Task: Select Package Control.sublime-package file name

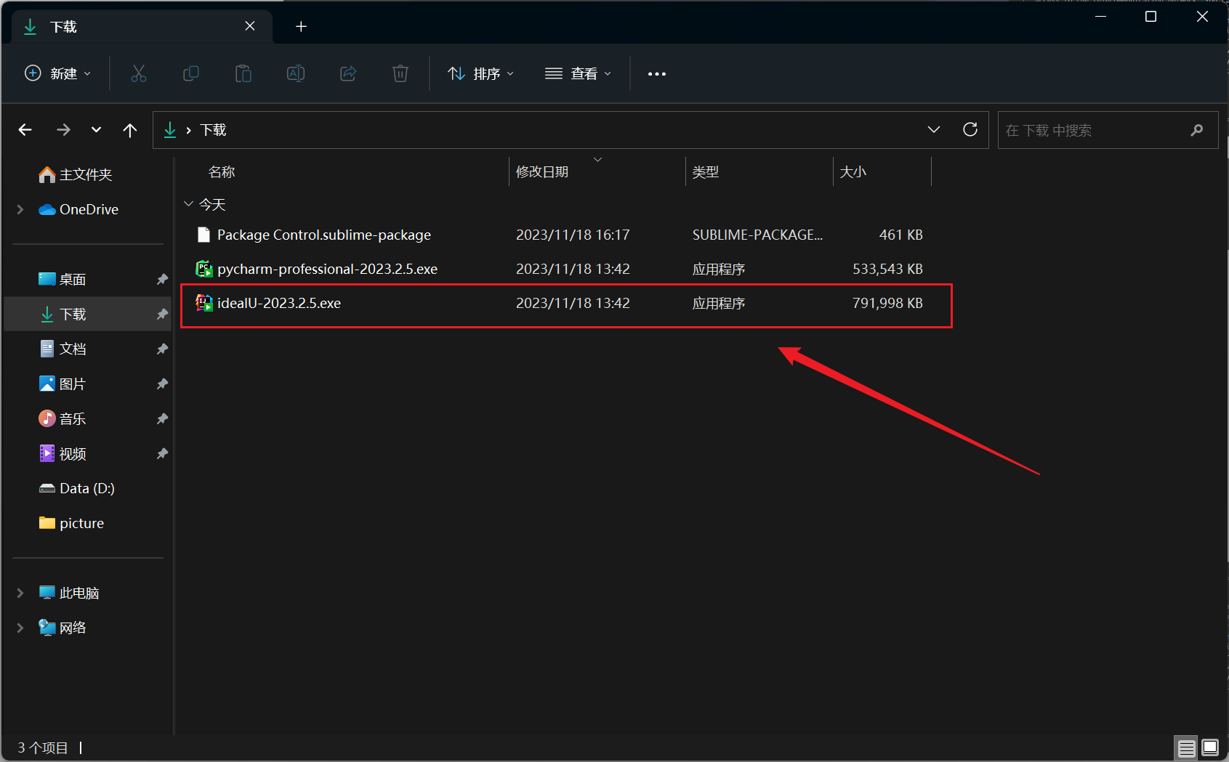Action: point(324,235)
